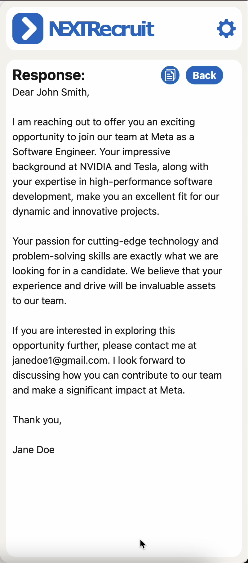Click the paragraph starting "If you are interested"
The height and width of the screenshot is (563, 248).
[x=117, y=360]
